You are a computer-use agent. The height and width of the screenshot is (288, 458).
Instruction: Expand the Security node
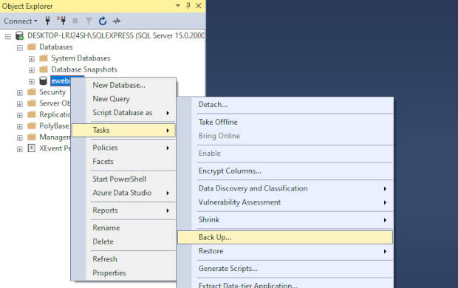19,93
